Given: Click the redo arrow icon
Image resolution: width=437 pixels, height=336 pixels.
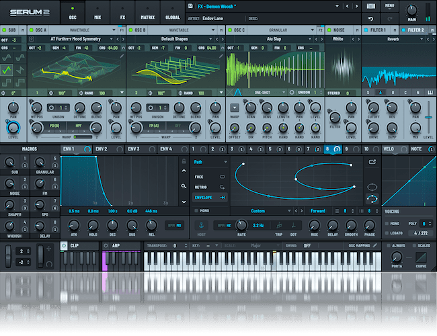Looking at the screenshot, I should coord(390,19).
